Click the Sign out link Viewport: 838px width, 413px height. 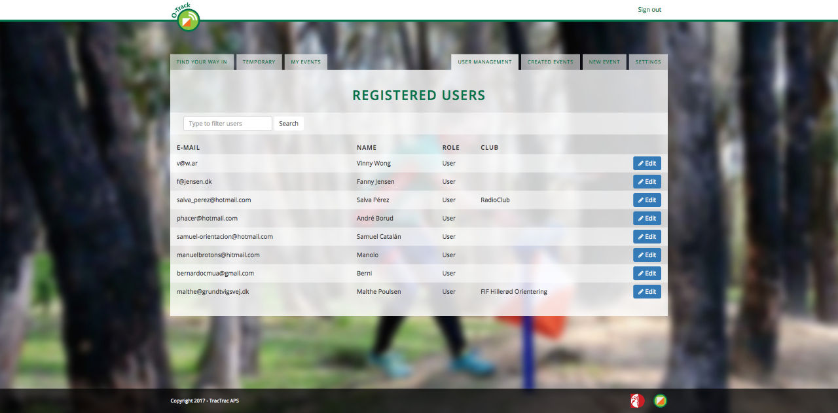pos(649,10)
